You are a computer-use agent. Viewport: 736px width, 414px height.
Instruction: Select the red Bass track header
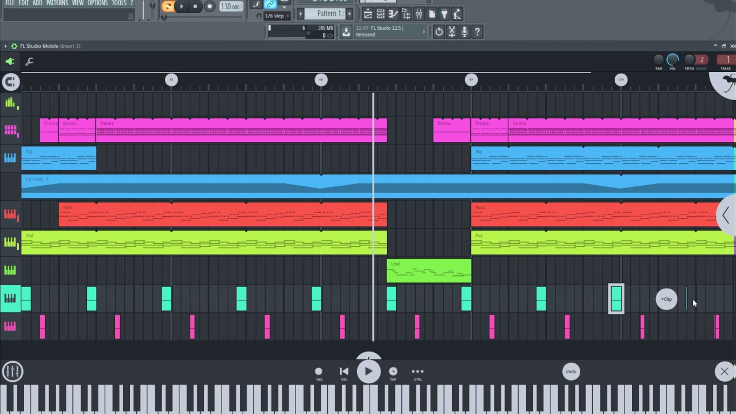click(x=10, y=214)
